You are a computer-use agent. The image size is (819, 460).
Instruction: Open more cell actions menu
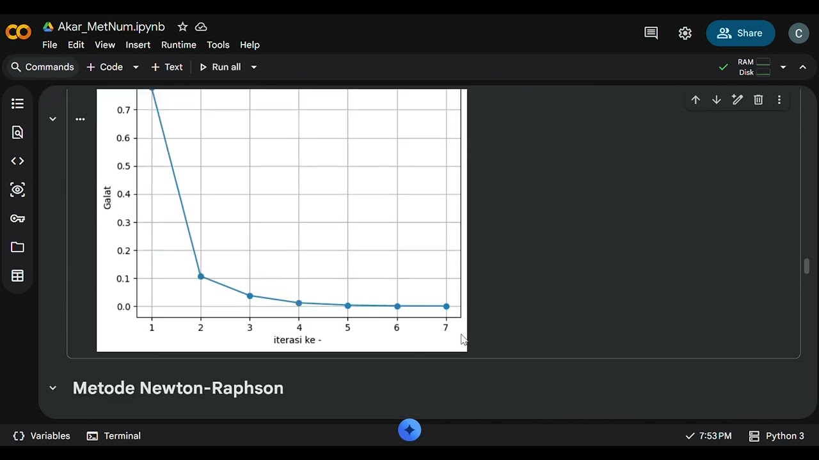click(779, 100)
